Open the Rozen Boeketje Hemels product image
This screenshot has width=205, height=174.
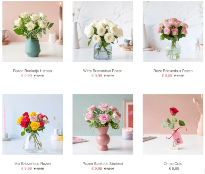pyautogui.click(x=32, y=31)
